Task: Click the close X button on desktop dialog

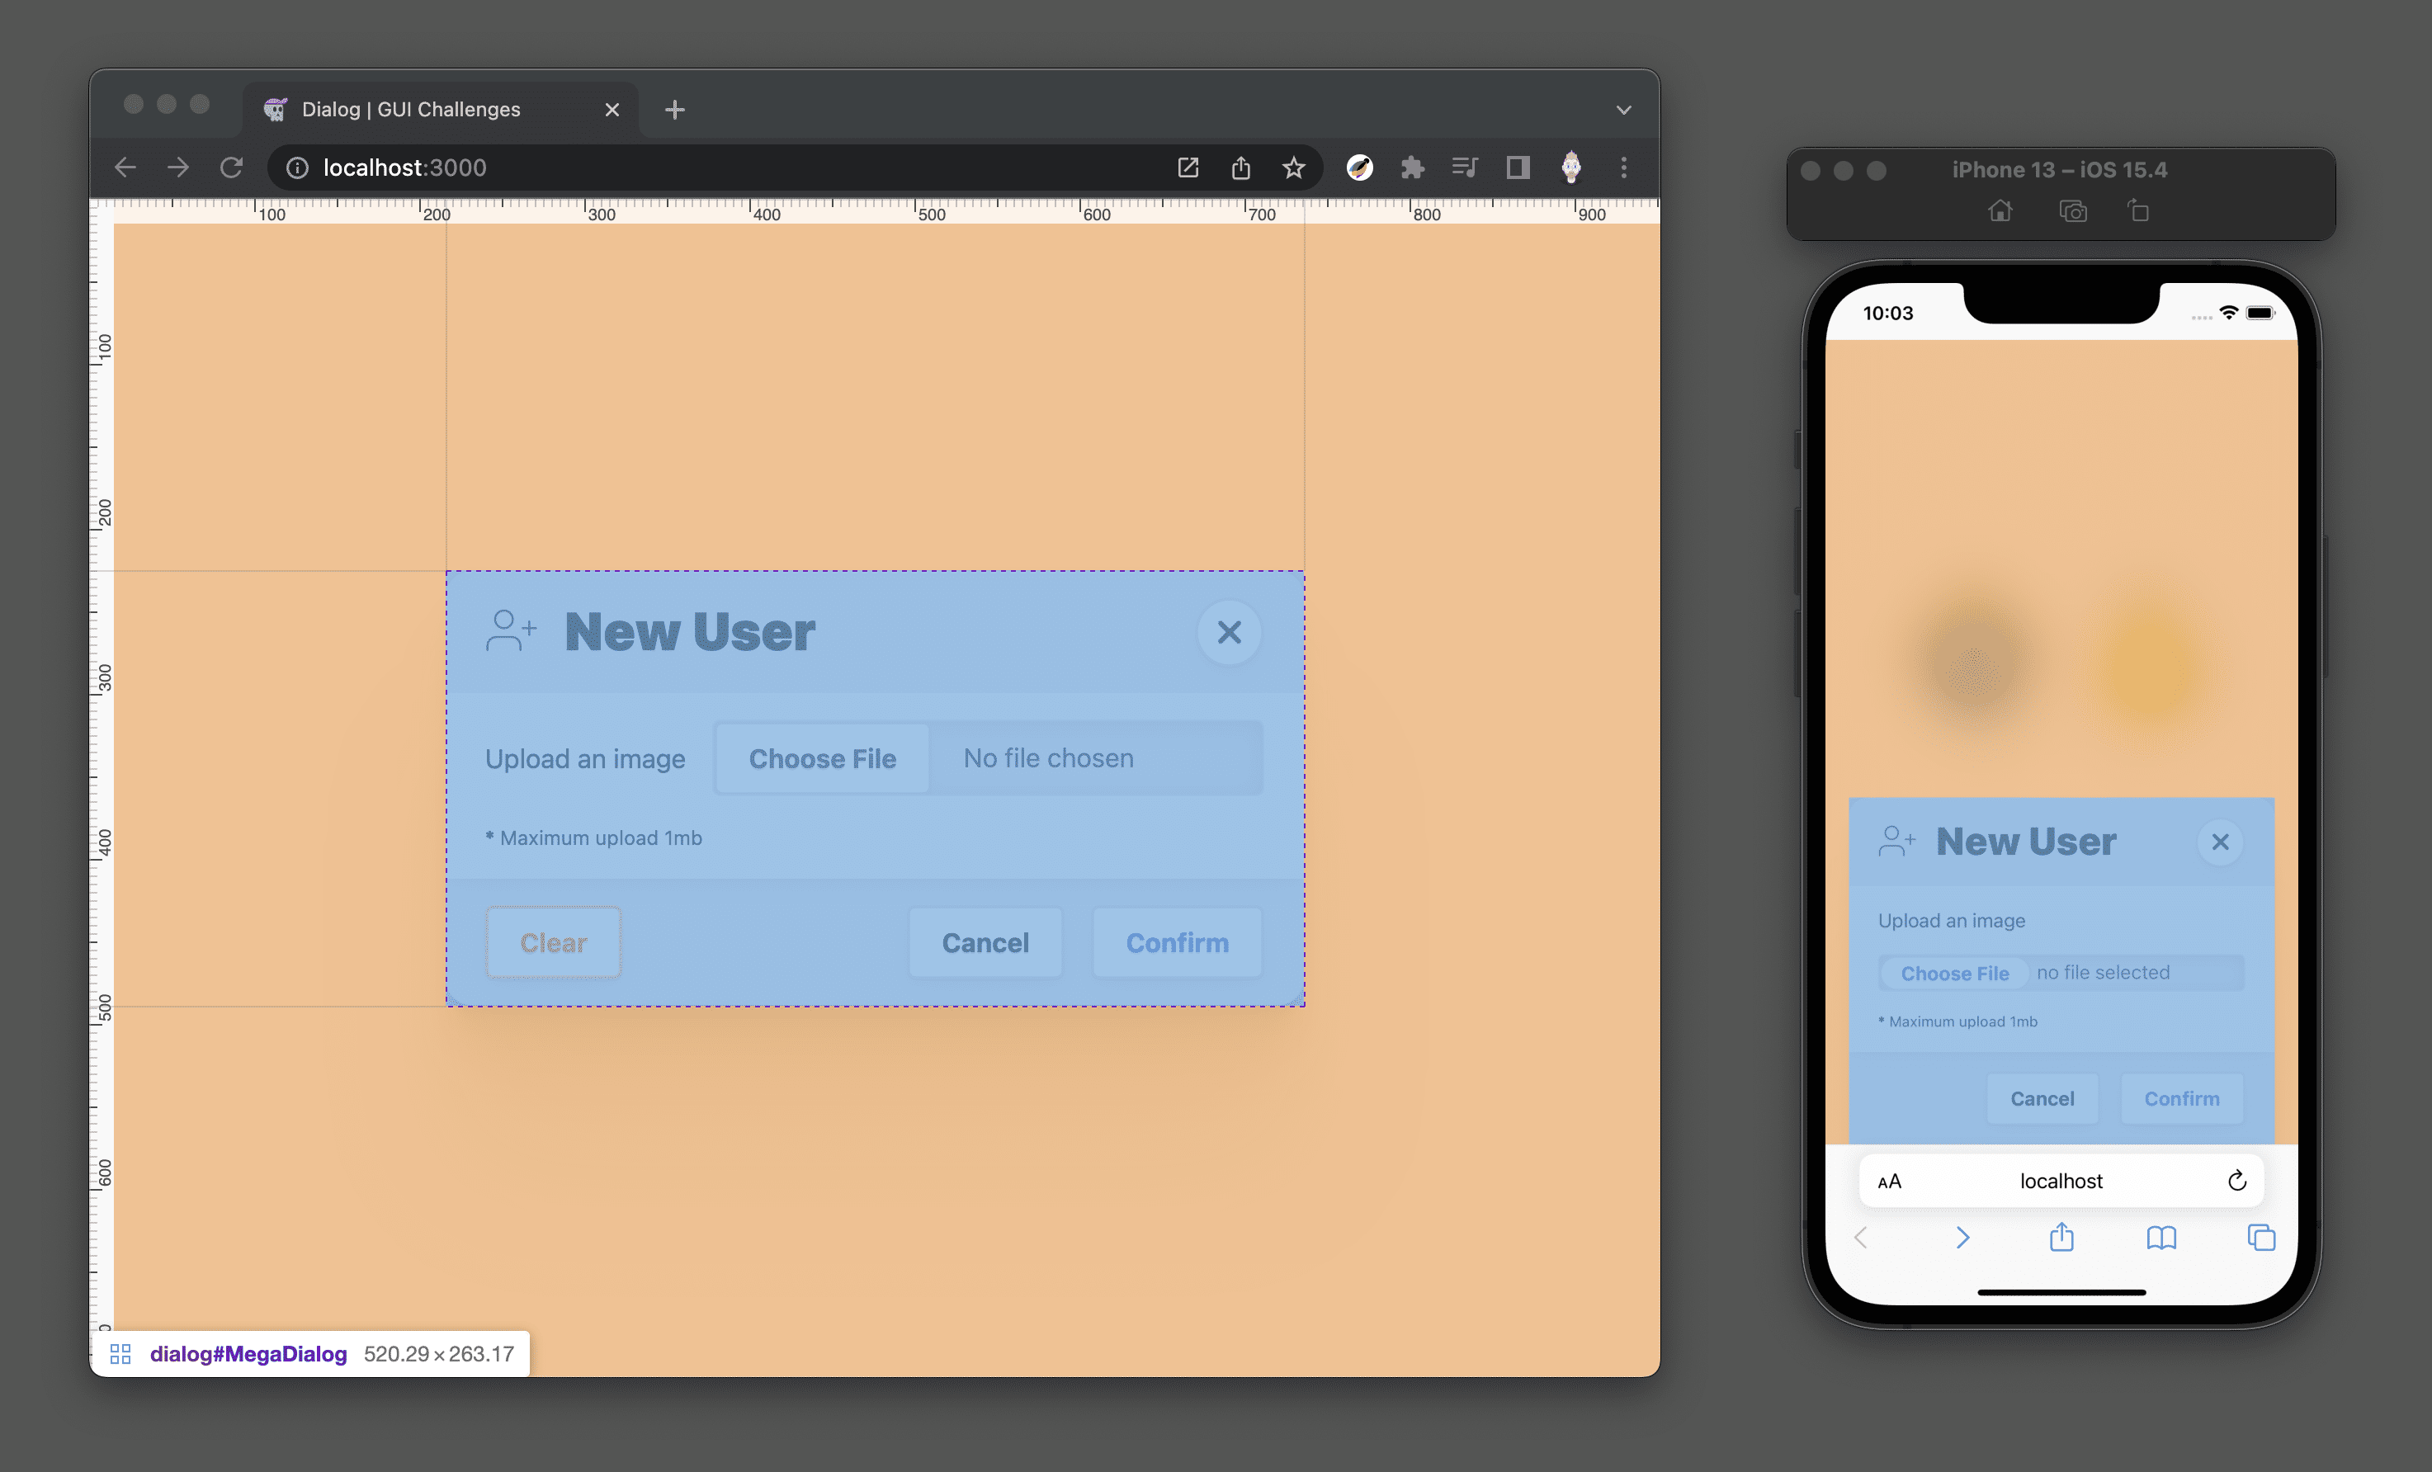Action: 1230,632
